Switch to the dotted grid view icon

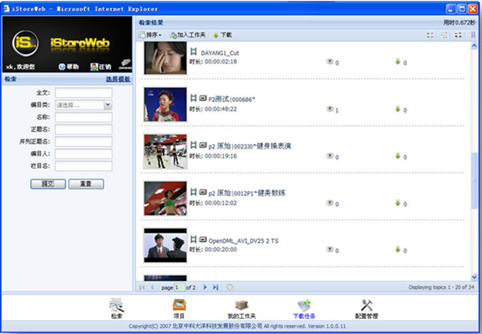point(444,35)
